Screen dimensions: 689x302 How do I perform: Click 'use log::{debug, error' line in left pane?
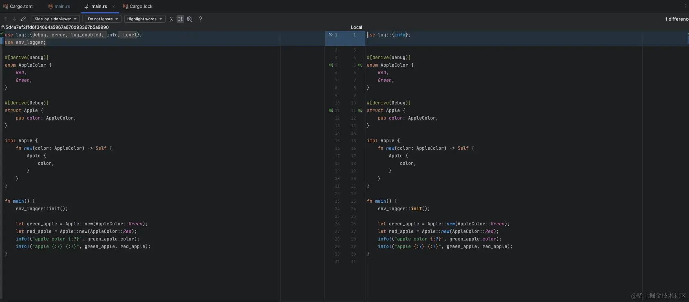pyautogui.click(x=73, y=35)
